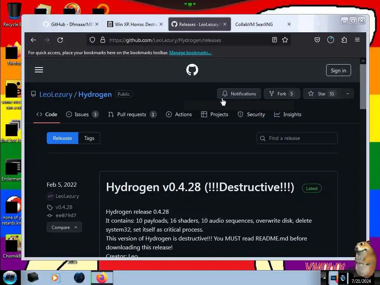Show hidden tray icons arrow
This screenshot has width=380, height=285.
click(x=324, y=278)
